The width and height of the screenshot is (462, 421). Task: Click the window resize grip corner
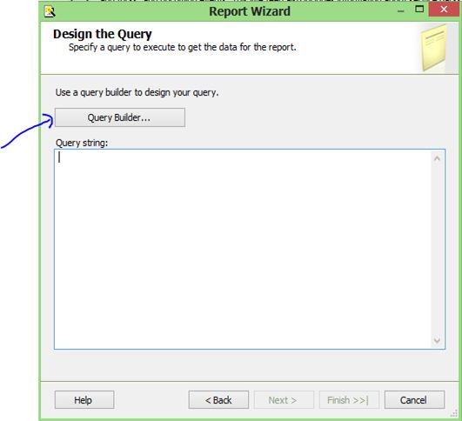pos(454,414)
